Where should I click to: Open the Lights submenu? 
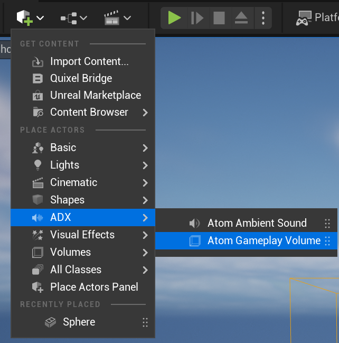pyautogui.click(x=83, y=165)
